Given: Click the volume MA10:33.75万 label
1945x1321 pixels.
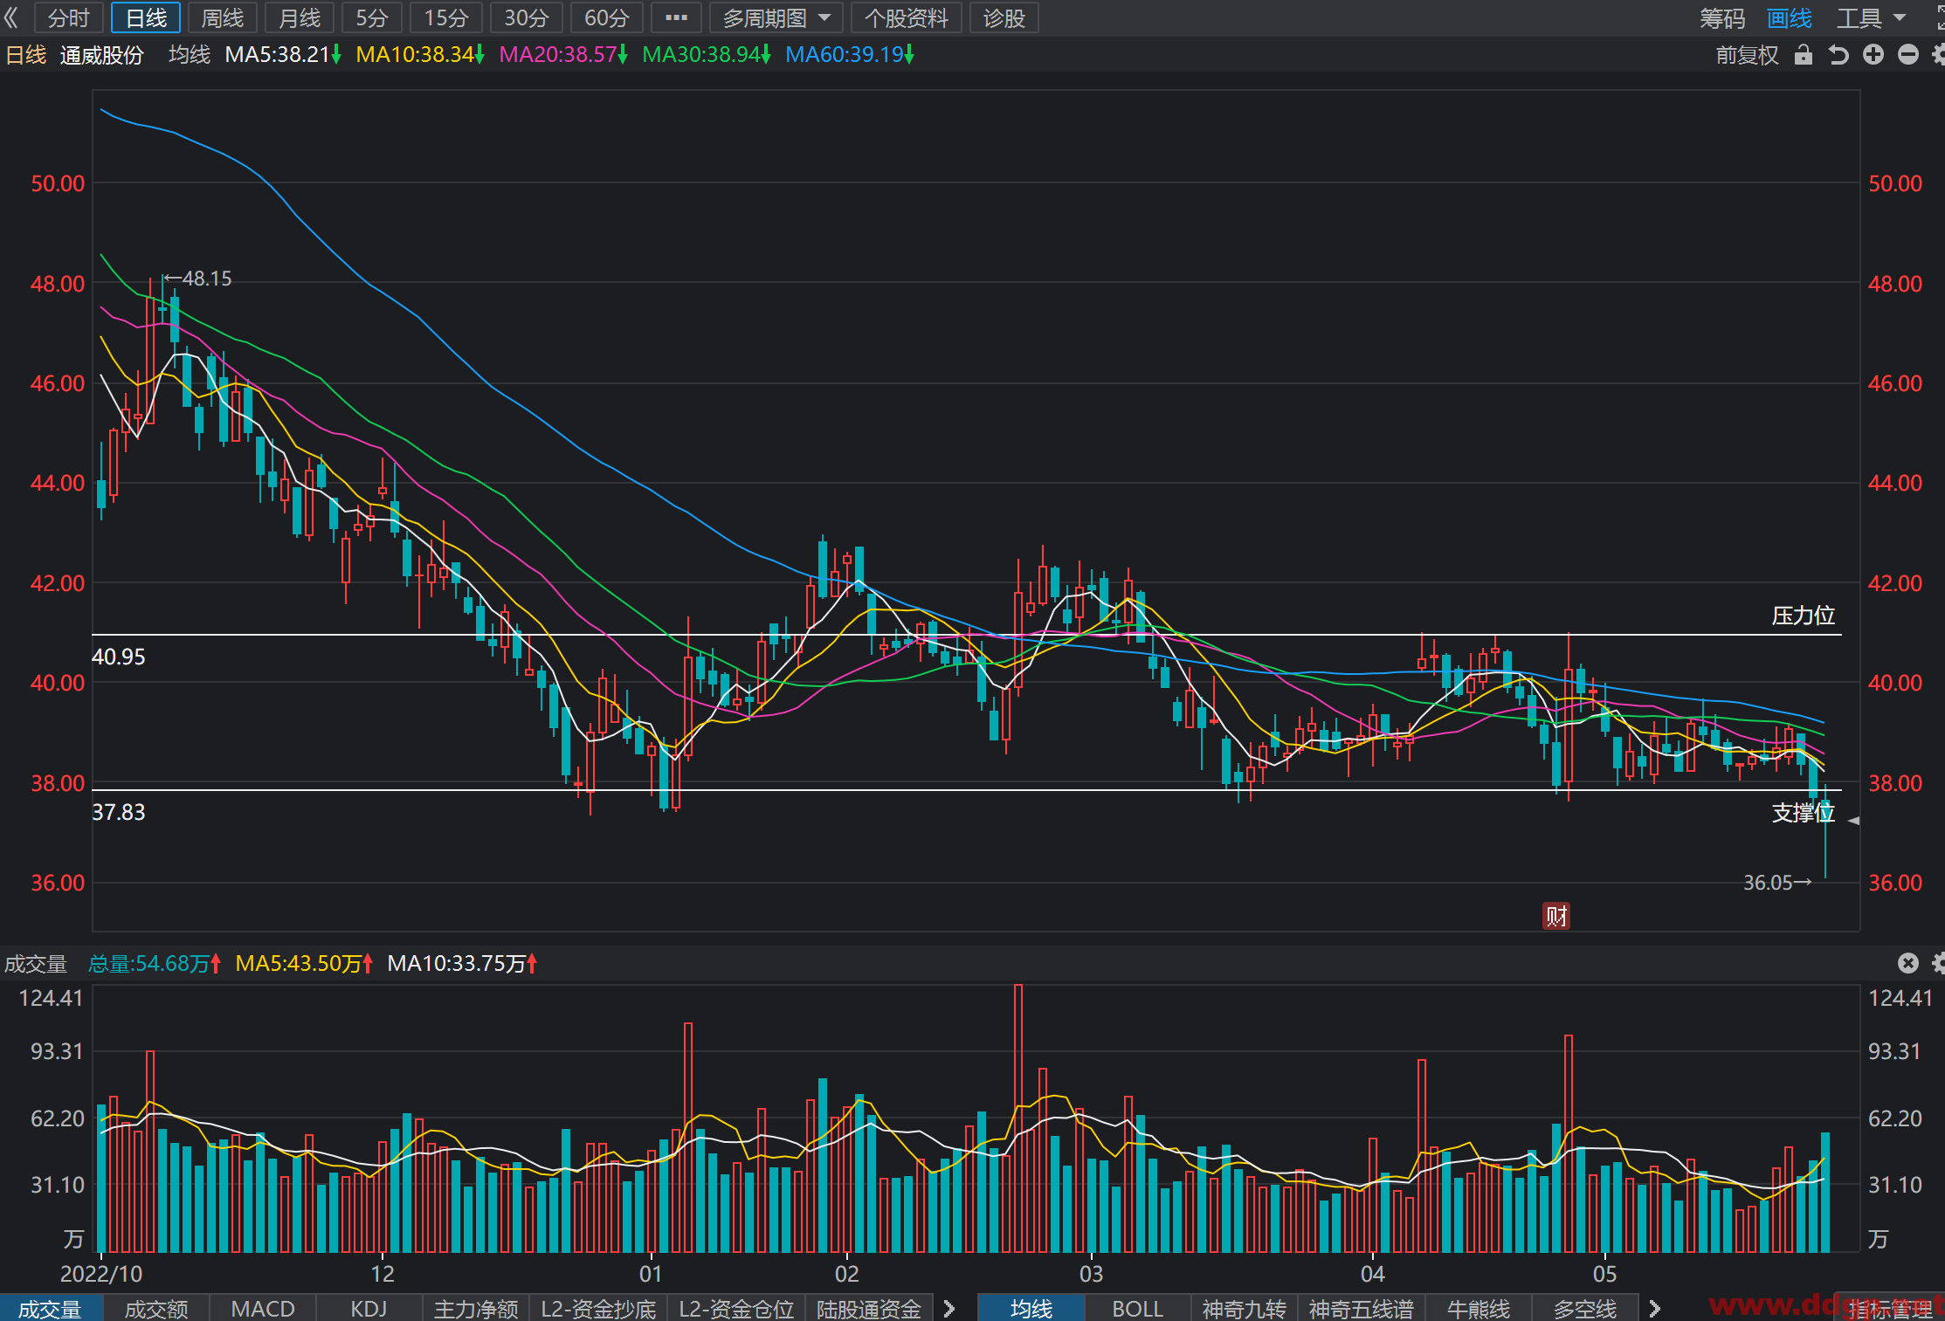Looking at the screenshot, I should pyautogui.click(x=462, y=963).
